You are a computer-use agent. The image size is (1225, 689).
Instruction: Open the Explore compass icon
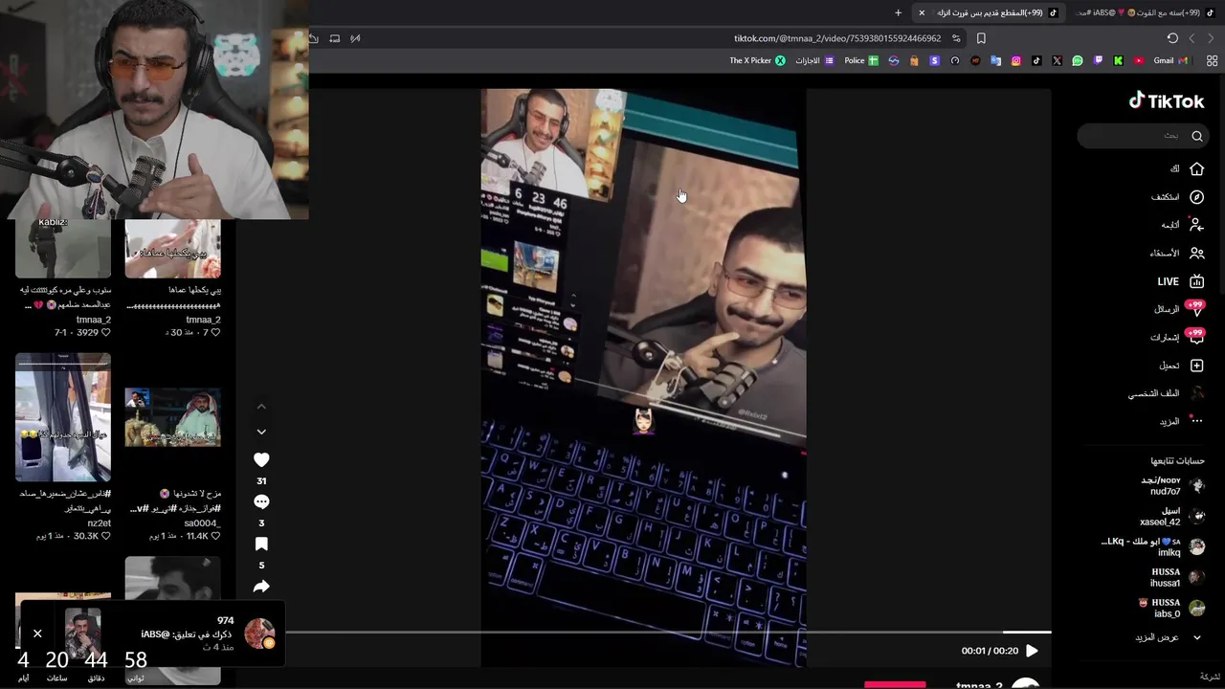point(1196,197)
